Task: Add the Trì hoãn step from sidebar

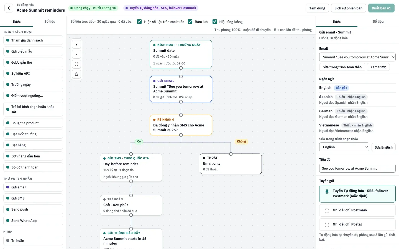Action: pos(33,240)
